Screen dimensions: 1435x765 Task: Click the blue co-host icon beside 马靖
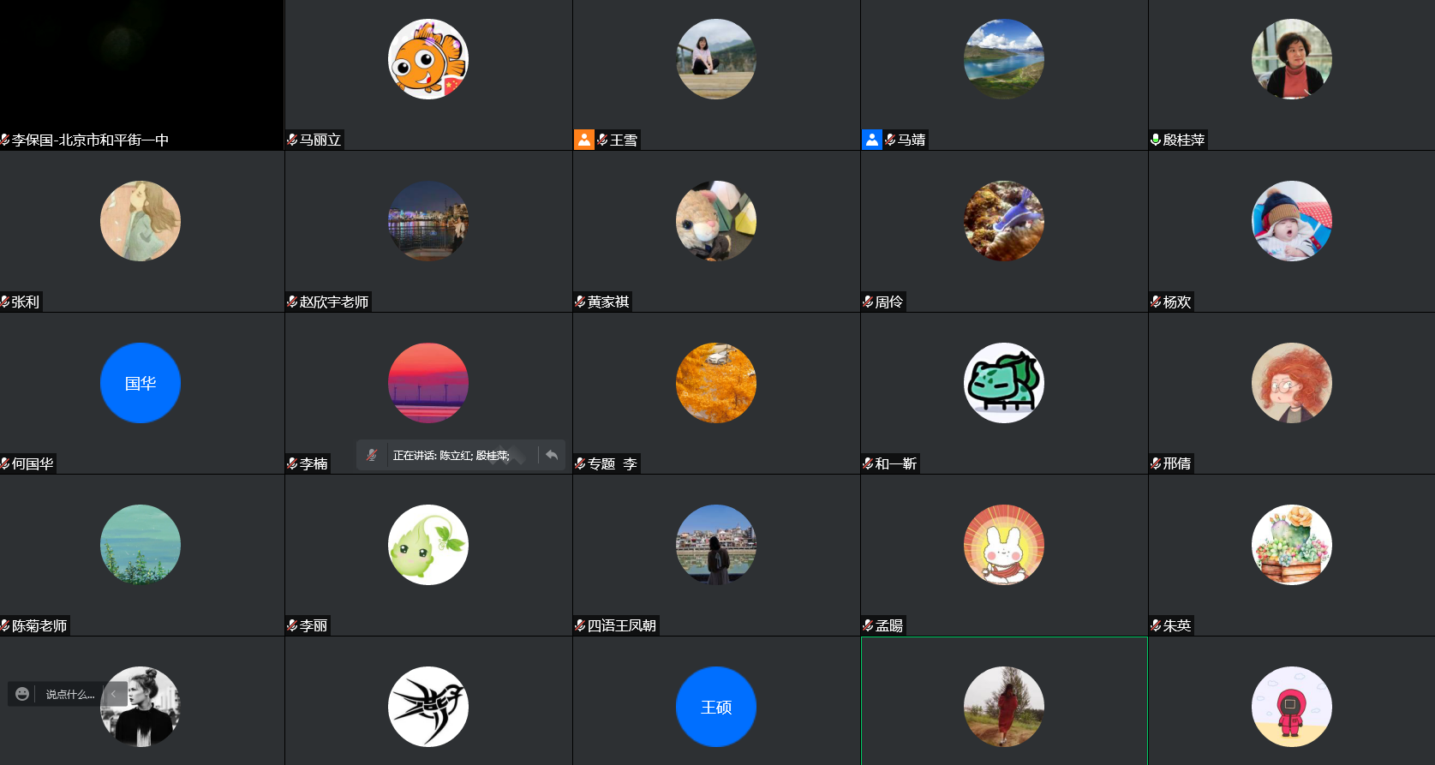point(871,140)
